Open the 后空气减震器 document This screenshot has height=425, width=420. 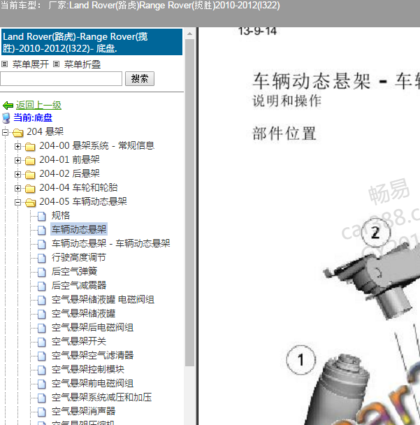(79, 285)
